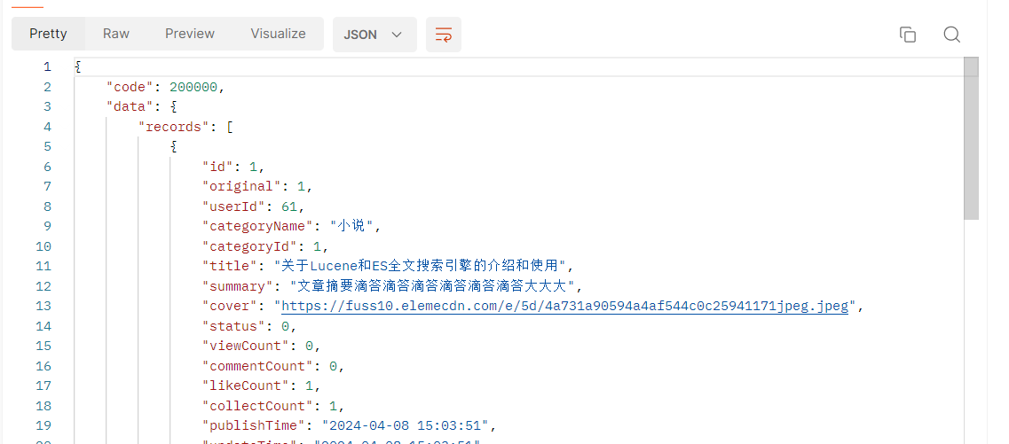This screenshot has height=444, width=1009.
Task: Switch to the Visualize tab
Action: click(x=278, y=34)
